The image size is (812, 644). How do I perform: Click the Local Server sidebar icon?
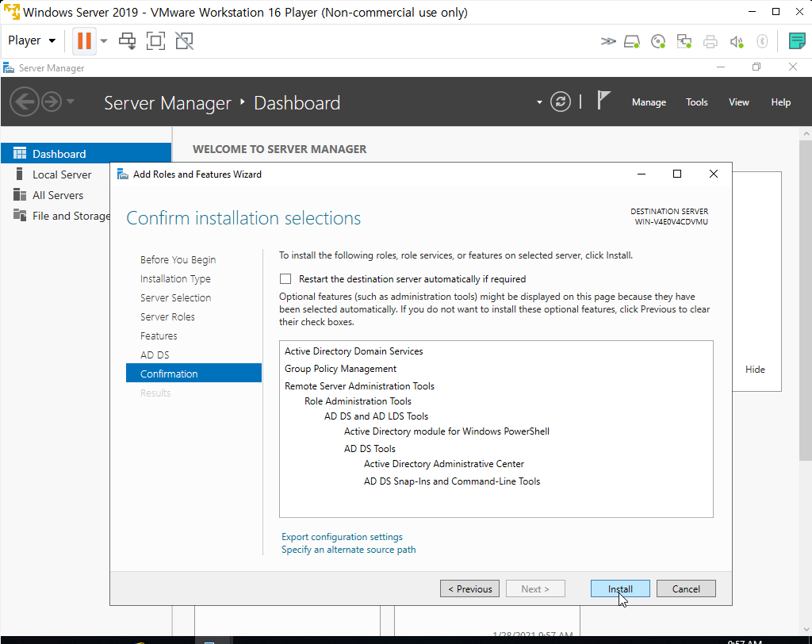(20, 174)
